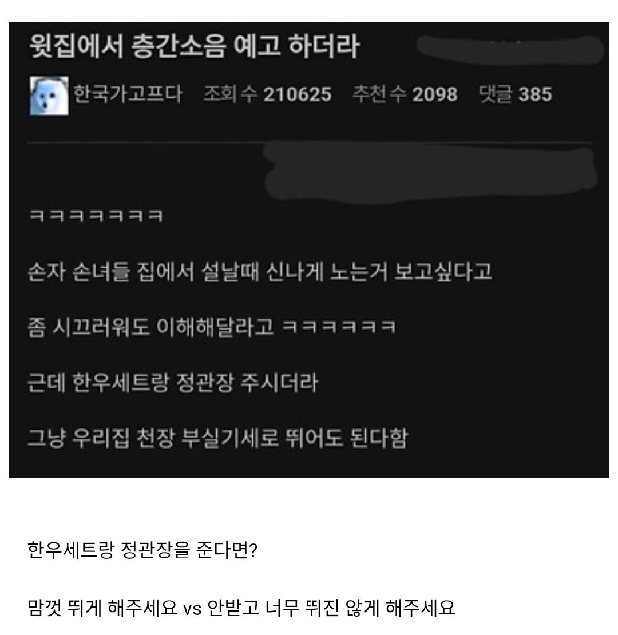This screenshot has width=618, height=635.
Task: Click the smudged region under the divider
Action: 430,173
